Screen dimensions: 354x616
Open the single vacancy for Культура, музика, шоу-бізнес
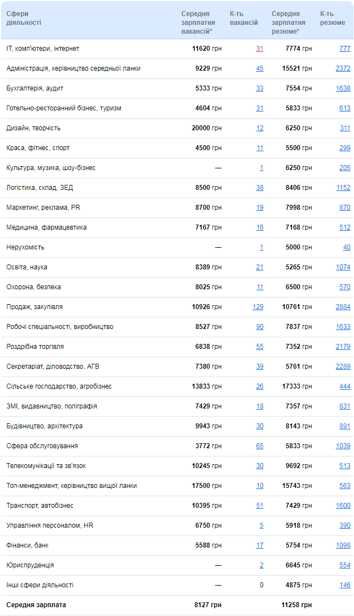pos(262,168)
